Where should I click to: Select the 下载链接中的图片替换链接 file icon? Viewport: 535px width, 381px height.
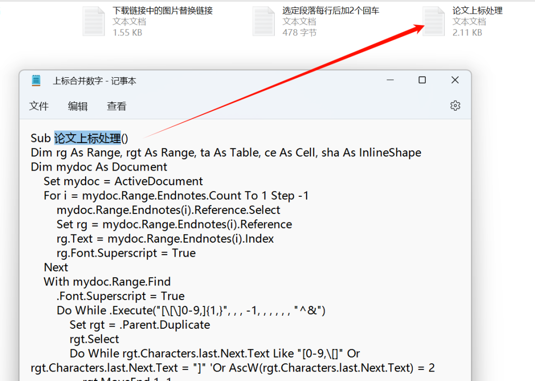(94, 21)
